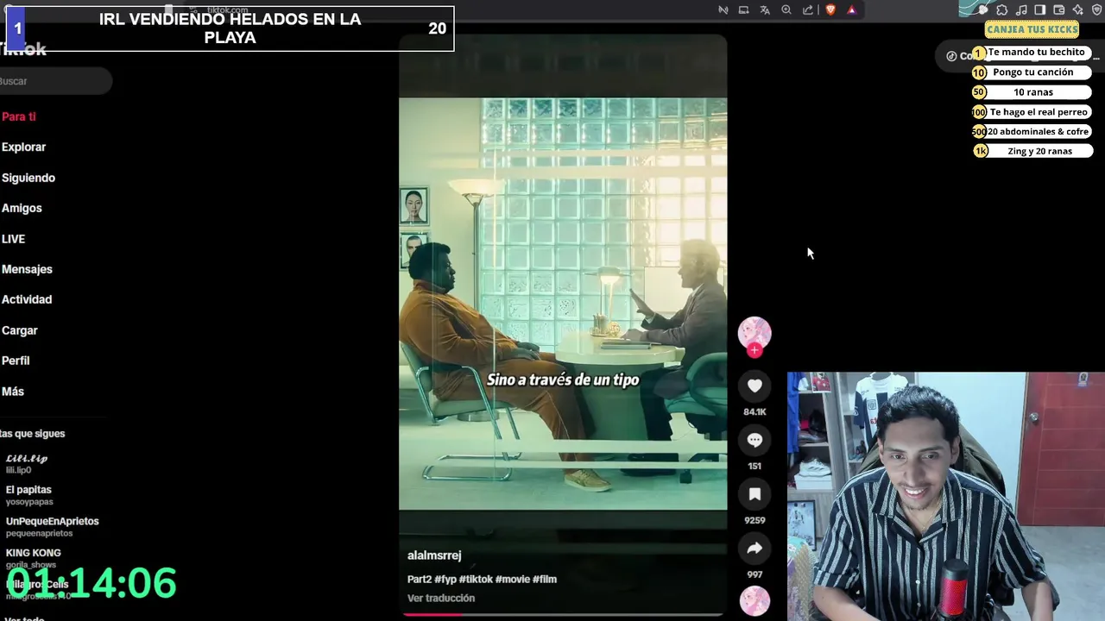Open Actividad notifications
Screen dimensions: 1105x621
coord(27,299)
